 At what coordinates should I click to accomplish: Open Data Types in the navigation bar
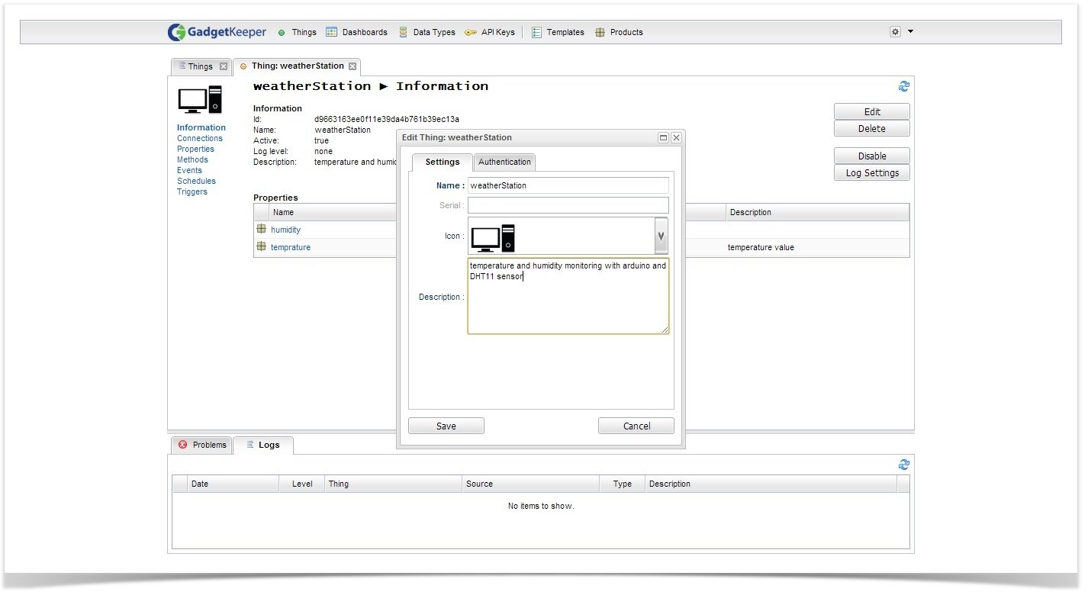point(427,32)
